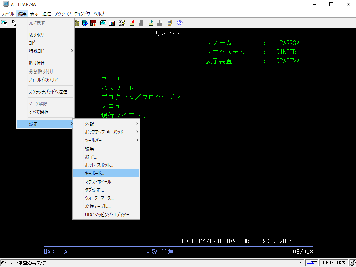
Task: Open ホット・スポット... settings
Action: tap(106, 165)
